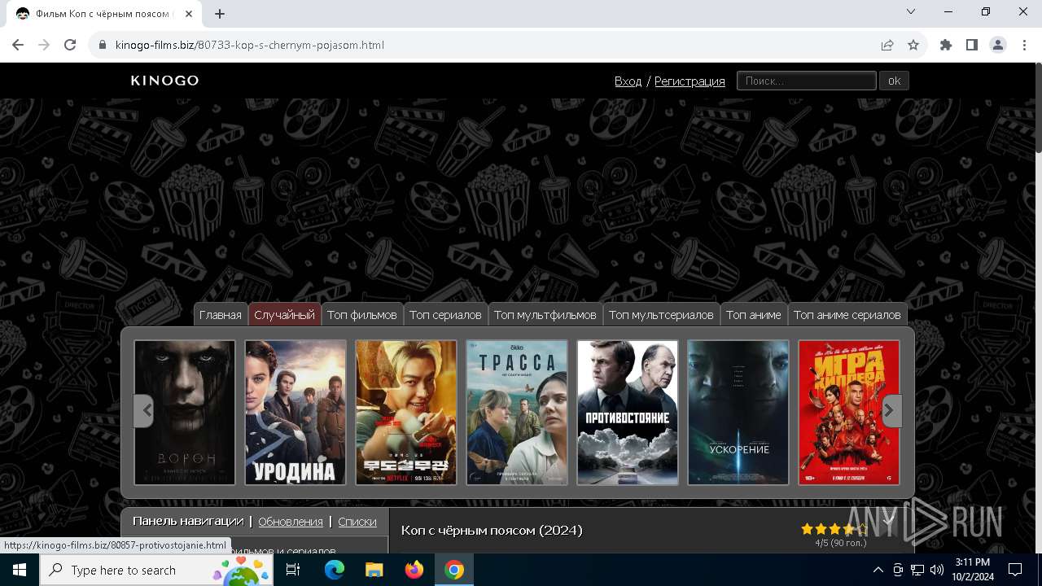Open the Ворон movie poster

click(185, 413)
